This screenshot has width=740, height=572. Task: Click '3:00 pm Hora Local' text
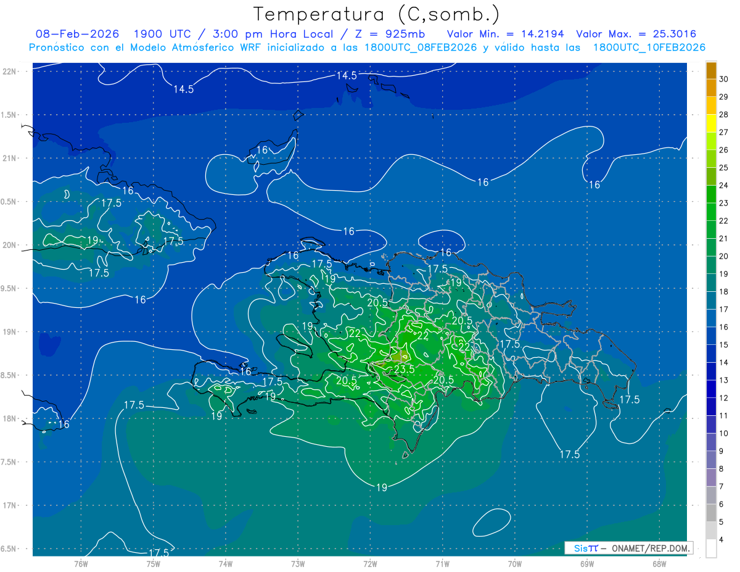coord(272,34)
